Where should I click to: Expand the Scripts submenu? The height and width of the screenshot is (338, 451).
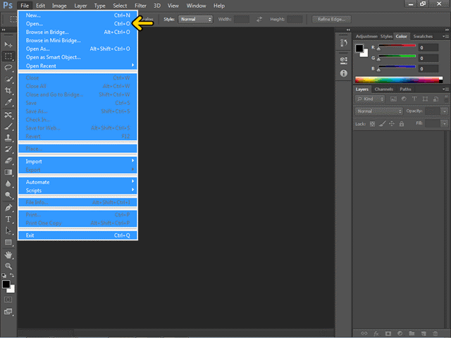[x=78, y=190]
